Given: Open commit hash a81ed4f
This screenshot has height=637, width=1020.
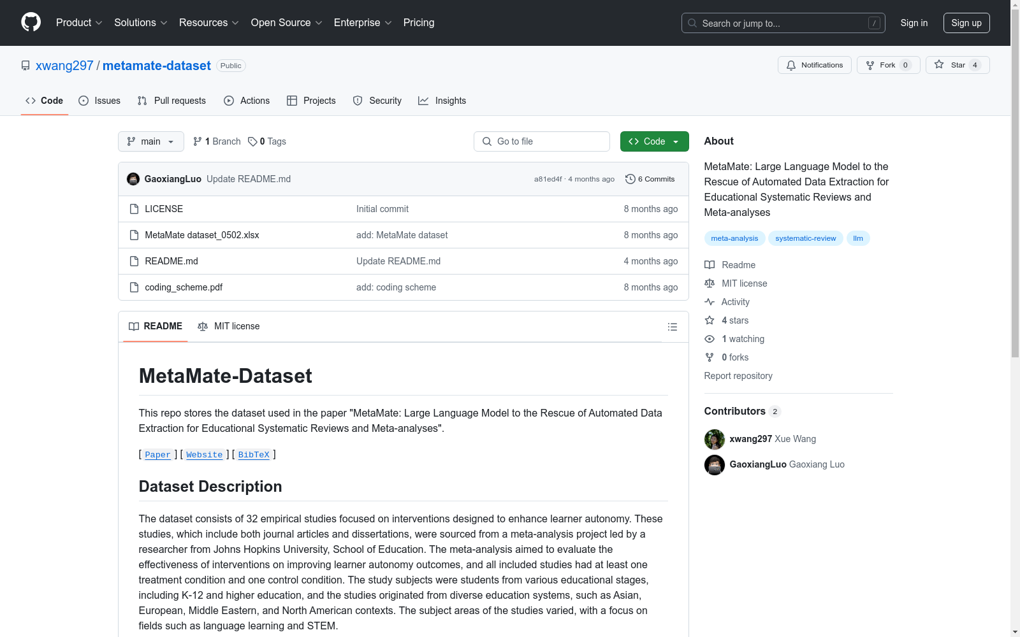Looking at the screenshot, I should [x=548, y=179].
